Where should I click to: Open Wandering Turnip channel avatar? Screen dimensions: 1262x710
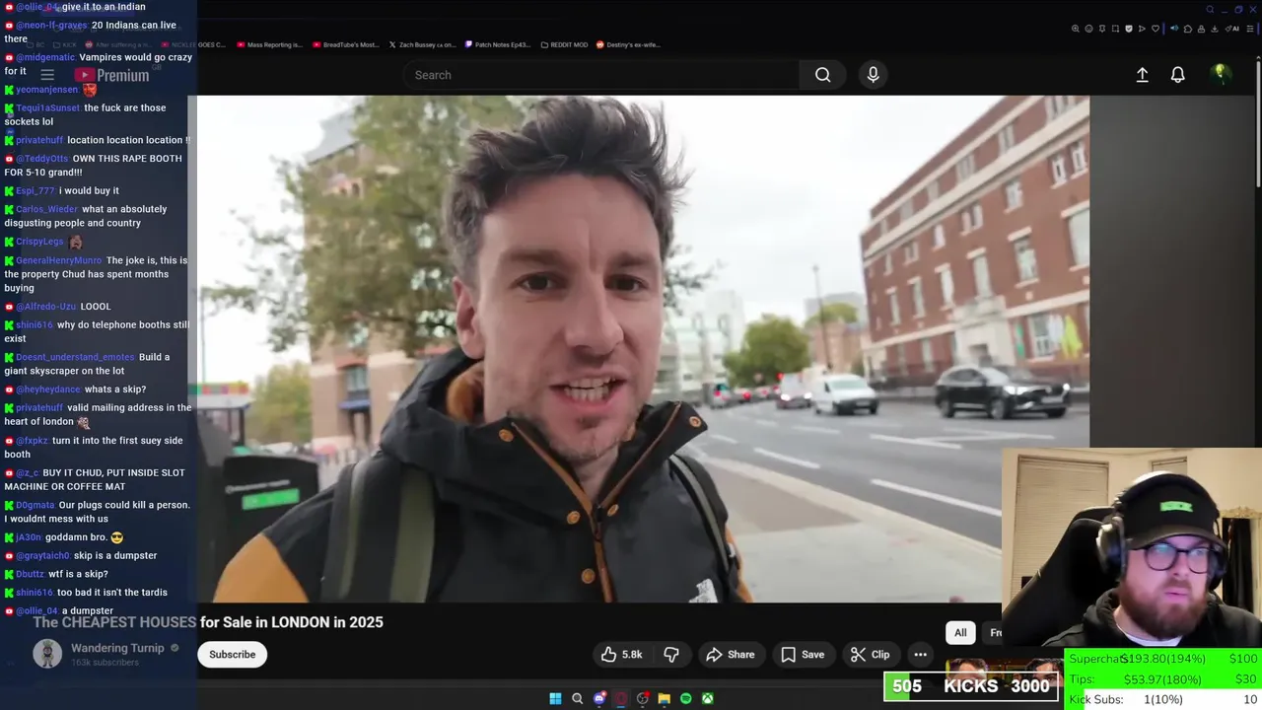[47, 654]
